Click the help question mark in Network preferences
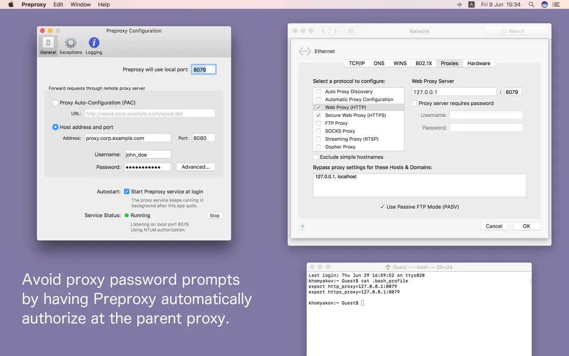Image resolution: width=569 pixels, height=356 pixels. 302,227
